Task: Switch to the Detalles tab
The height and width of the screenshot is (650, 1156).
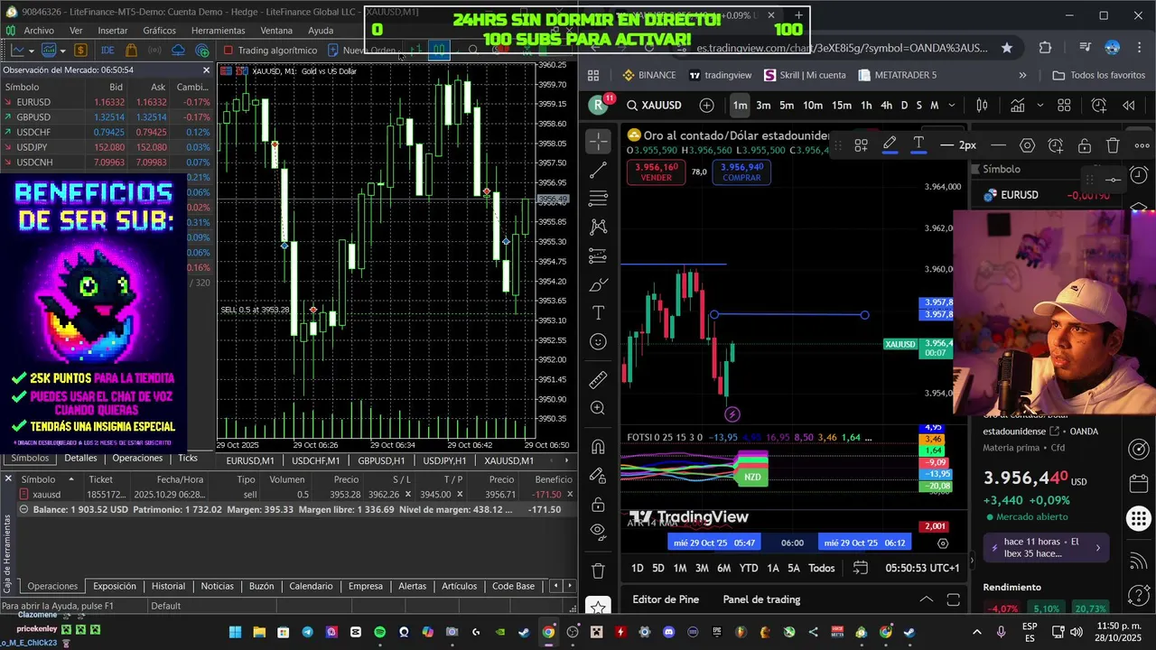Action: (x=80, y=459)
